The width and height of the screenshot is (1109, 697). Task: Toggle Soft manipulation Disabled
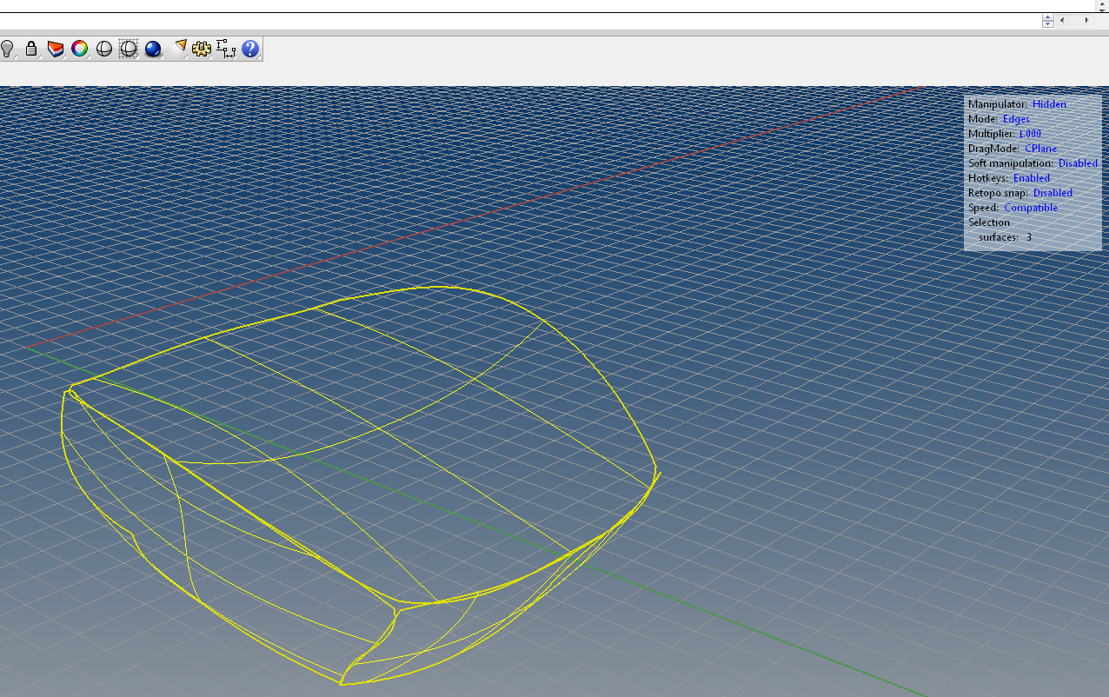(1078, 163)
